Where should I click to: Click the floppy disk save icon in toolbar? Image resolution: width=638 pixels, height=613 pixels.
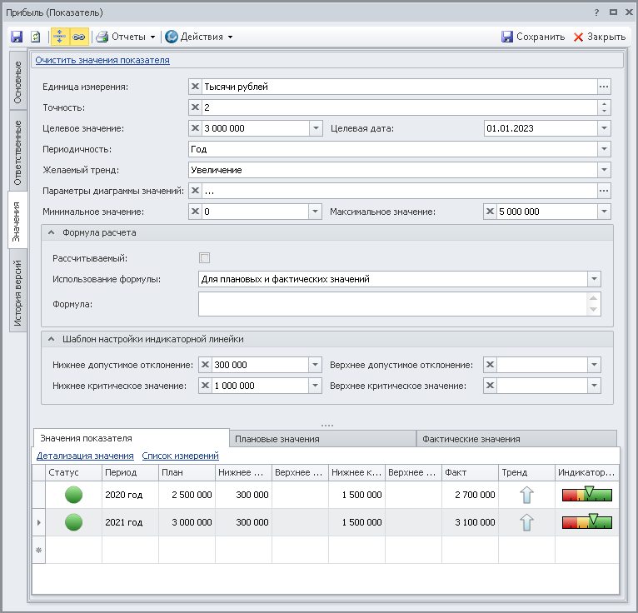(17, 37)
